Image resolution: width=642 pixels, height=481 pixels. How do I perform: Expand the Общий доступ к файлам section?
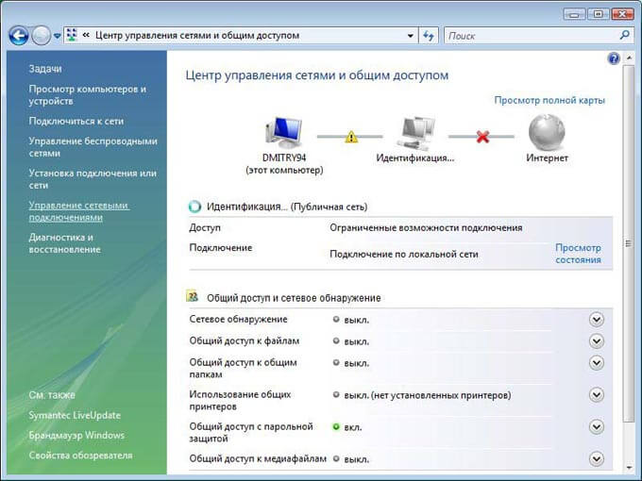(596, 340)
